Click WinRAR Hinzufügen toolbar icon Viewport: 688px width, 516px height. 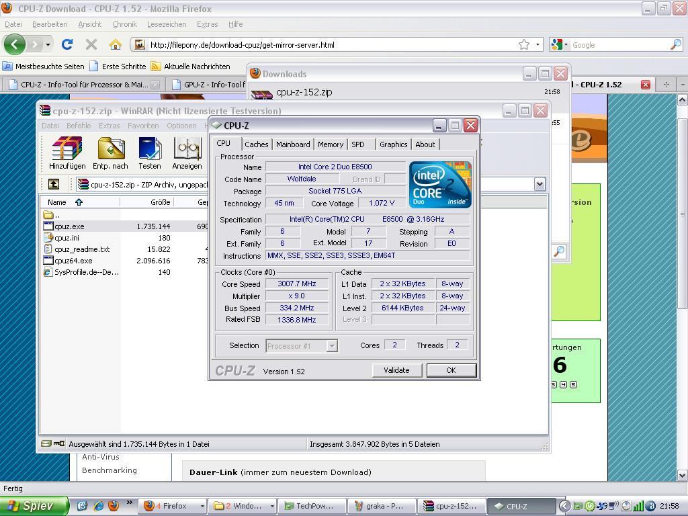coord(67,153)
